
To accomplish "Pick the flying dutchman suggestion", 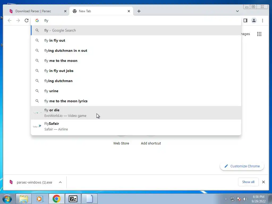I will pos(136,81).
